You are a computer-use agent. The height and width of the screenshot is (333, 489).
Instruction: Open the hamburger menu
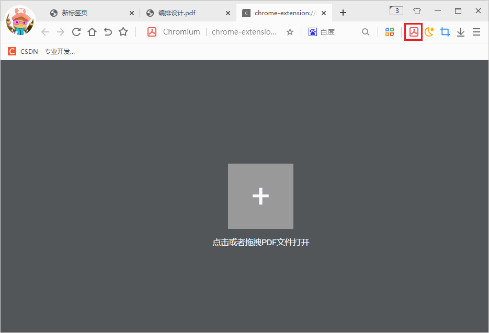click(476, 32)
